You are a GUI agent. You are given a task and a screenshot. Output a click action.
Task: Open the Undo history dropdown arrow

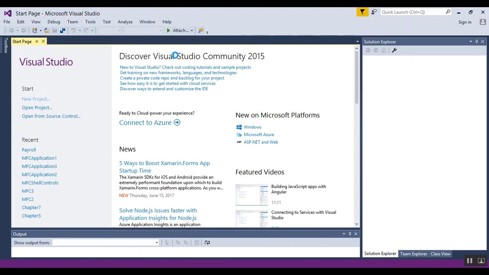79,31
